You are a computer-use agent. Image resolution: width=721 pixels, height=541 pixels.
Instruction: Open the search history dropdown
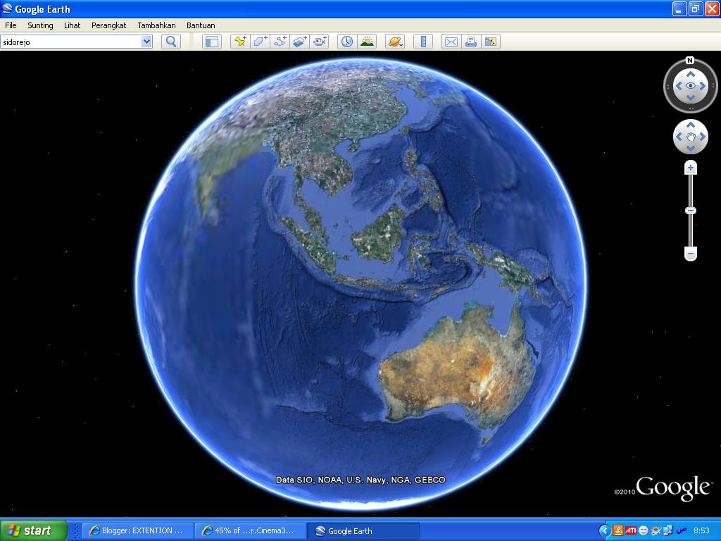coord(146,42)
